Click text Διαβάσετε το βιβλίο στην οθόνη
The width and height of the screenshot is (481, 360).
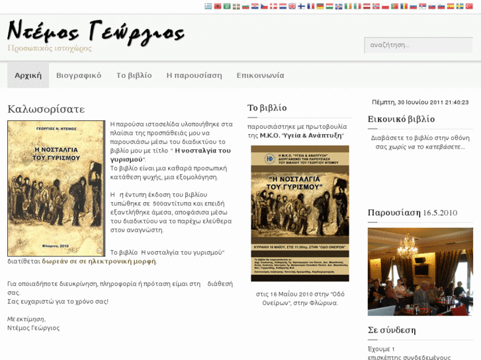point(420,138)
